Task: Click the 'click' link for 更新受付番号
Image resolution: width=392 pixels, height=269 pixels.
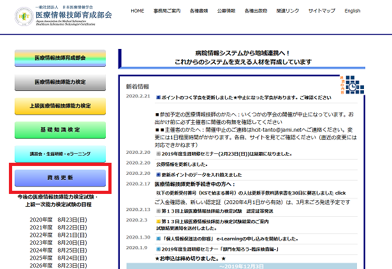Action: (x=340, y=193)
